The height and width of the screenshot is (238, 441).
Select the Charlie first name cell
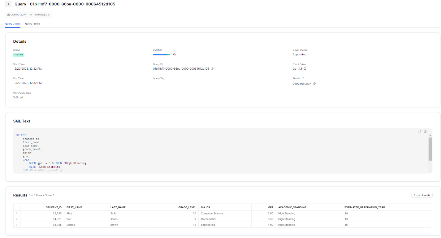coord(86,225)
